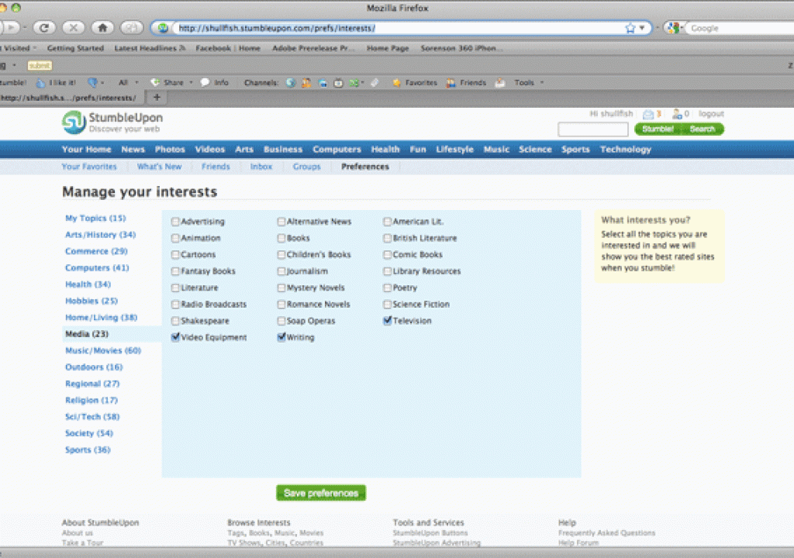
Task: Uncheck the Video Equipment checkbox
Action: pos(175,337)
